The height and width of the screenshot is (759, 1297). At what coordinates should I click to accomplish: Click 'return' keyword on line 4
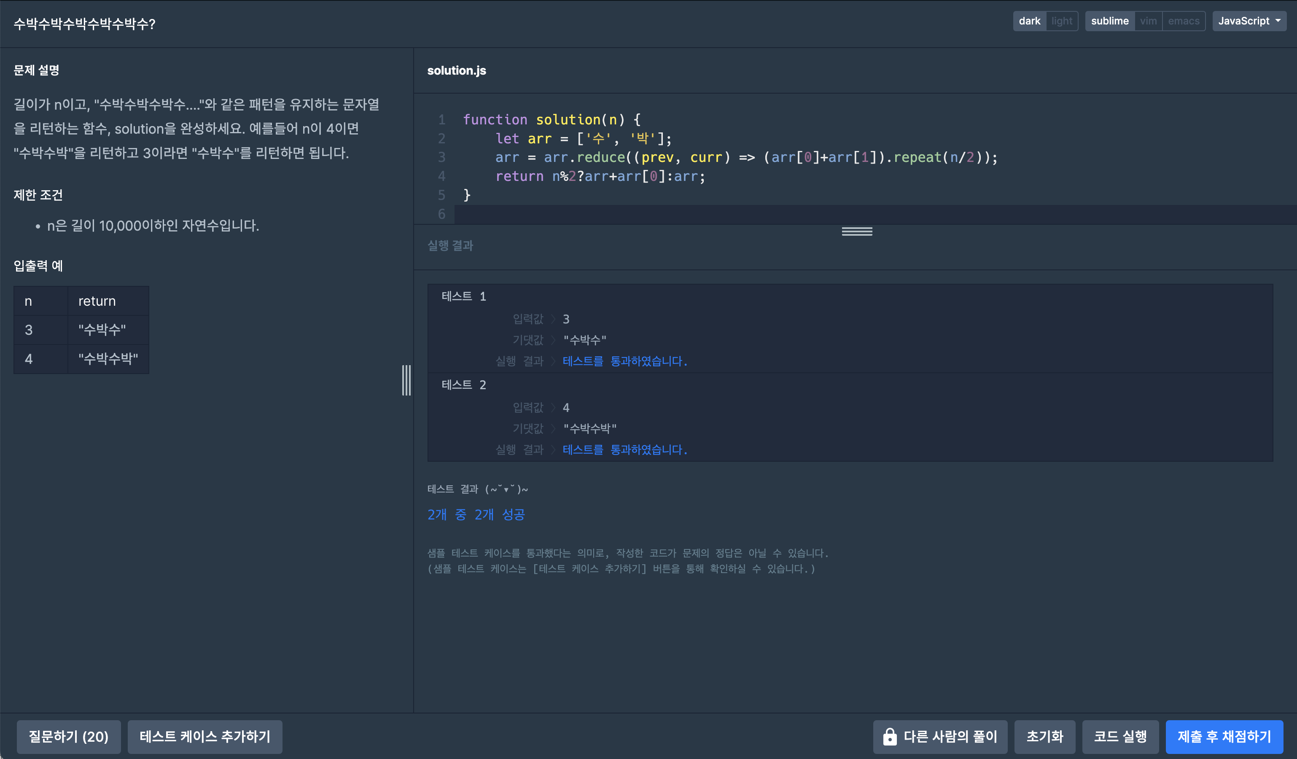(519, 176)
